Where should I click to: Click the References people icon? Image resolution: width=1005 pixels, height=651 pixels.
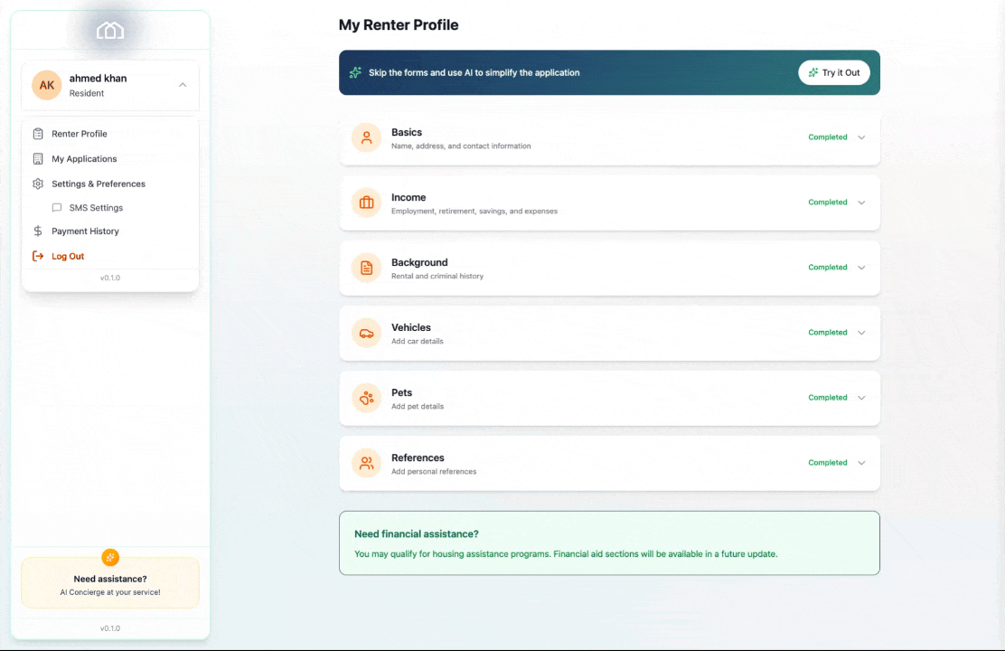pyautogui.click(x=366, y=463)
